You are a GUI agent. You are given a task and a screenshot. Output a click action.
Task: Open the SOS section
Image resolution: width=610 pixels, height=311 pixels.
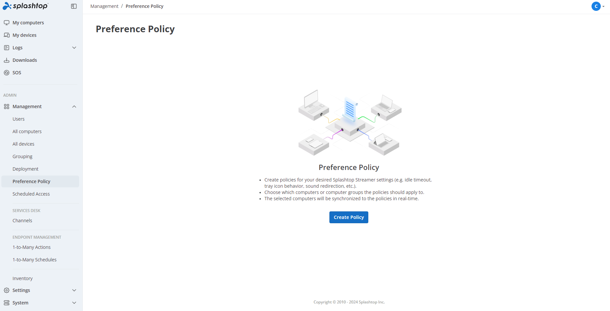pyautogui.click(x=17, y=73)
